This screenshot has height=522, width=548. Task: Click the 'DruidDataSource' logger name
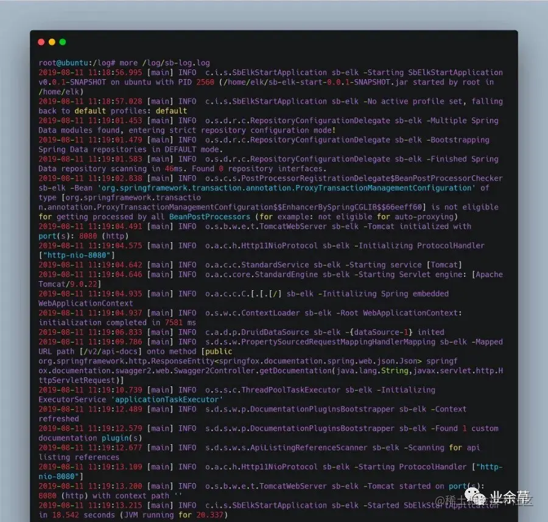click(275, 332)
